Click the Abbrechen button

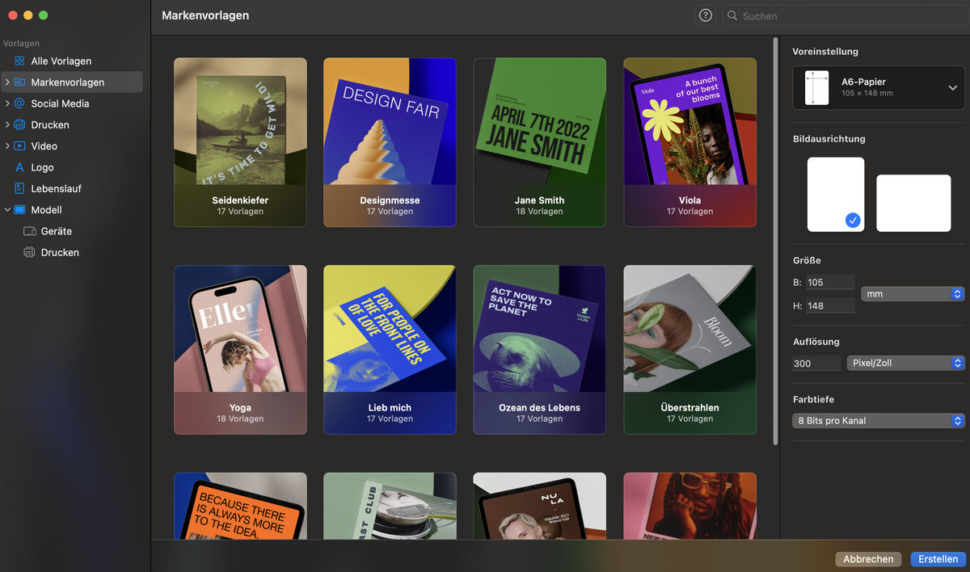868,559
